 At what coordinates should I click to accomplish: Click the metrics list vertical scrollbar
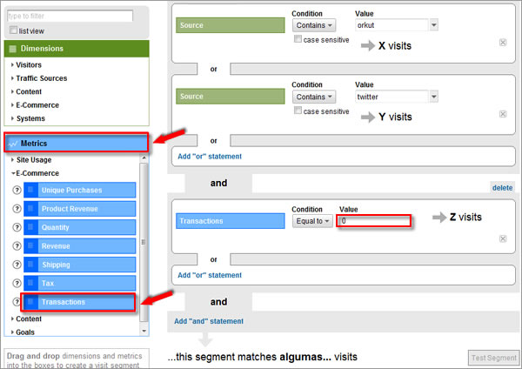tap(144, 244)
